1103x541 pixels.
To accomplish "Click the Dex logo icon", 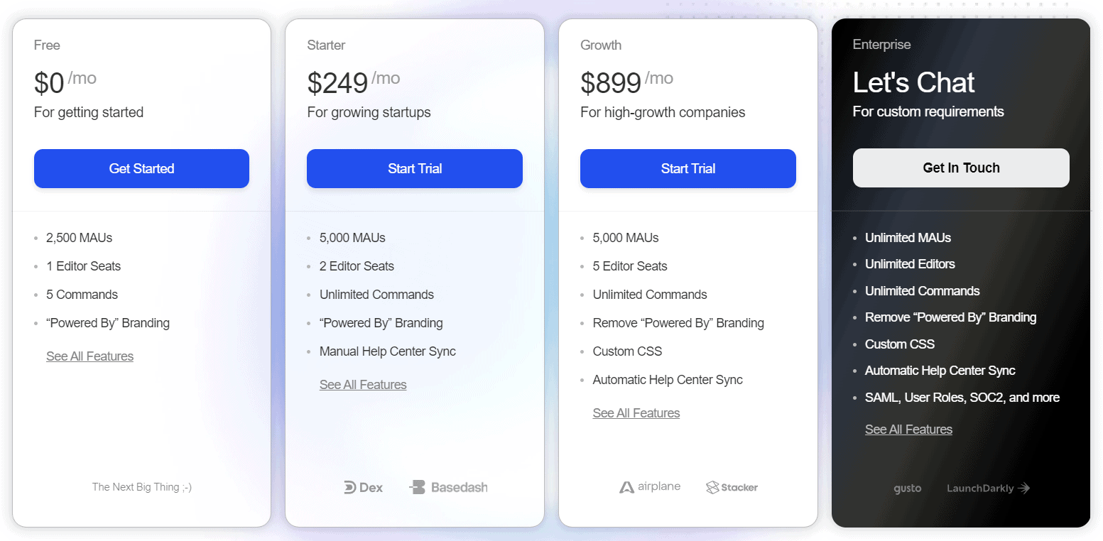I will (x=349, y=487).
